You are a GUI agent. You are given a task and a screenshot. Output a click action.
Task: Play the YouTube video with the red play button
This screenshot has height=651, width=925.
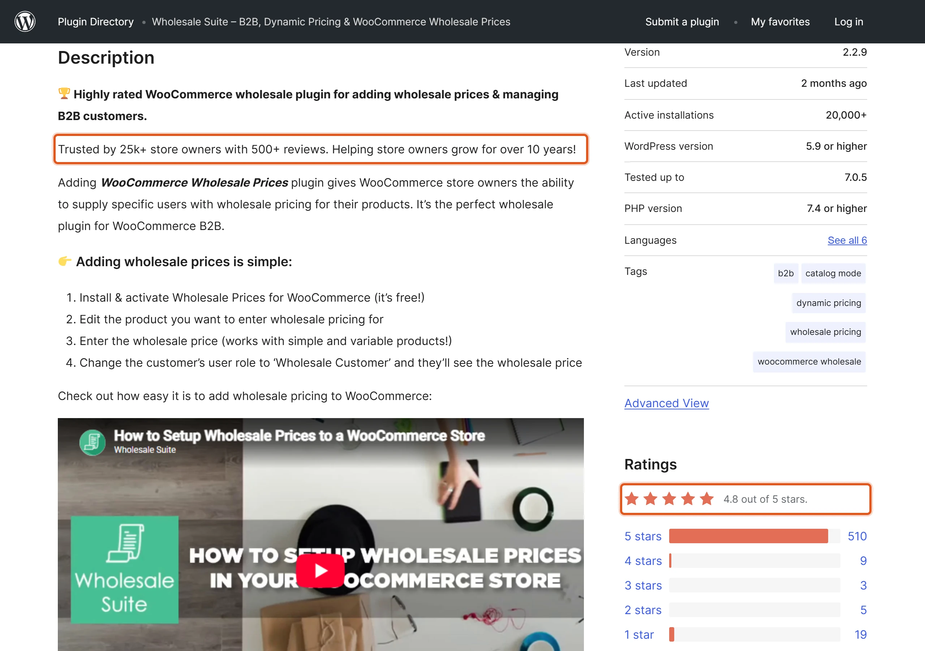320,570
